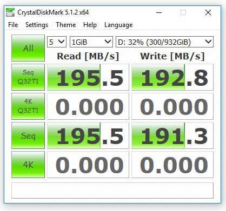The height and width of the screenshot is (211, 226).
Task: Click 4K read result 0.000
Action: click(x=88, y=165)
